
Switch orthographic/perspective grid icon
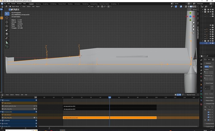point(193,33)
